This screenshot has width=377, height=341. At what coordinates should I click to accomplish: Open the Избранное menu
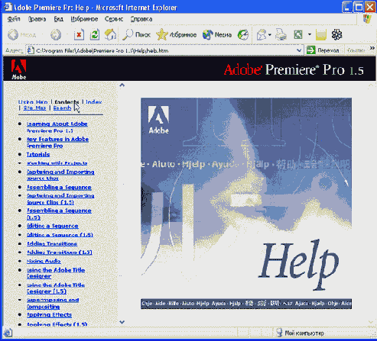coord(84,19)
